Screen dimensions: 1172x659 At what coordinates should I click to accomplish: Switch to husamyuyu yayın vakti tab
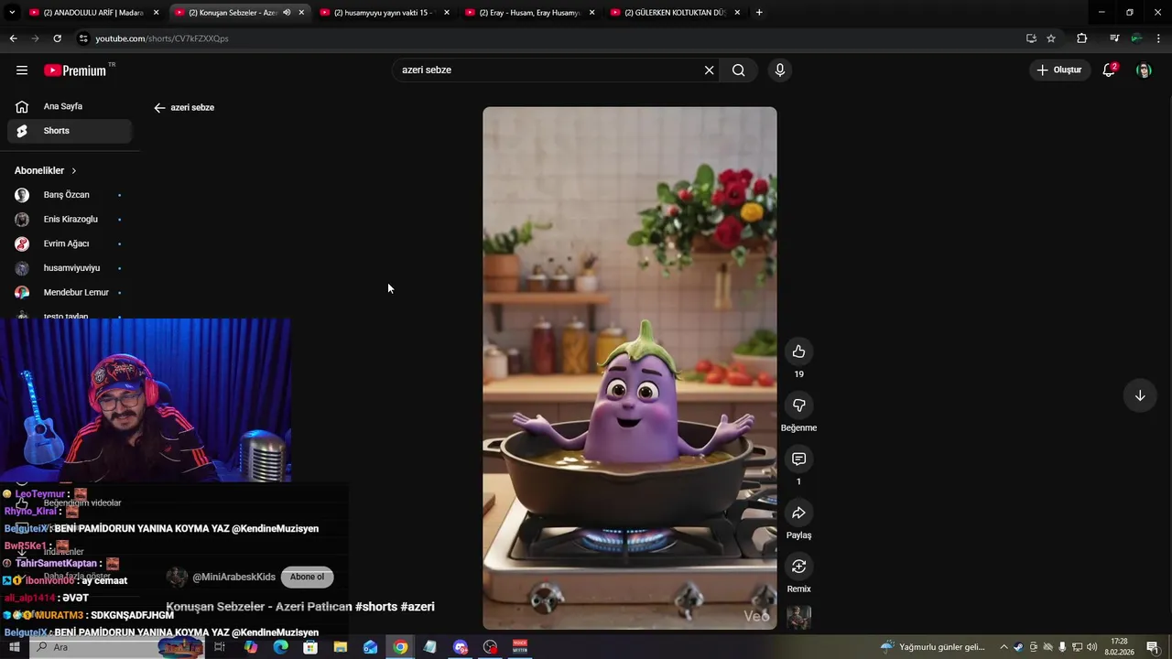tap(384, 13)
